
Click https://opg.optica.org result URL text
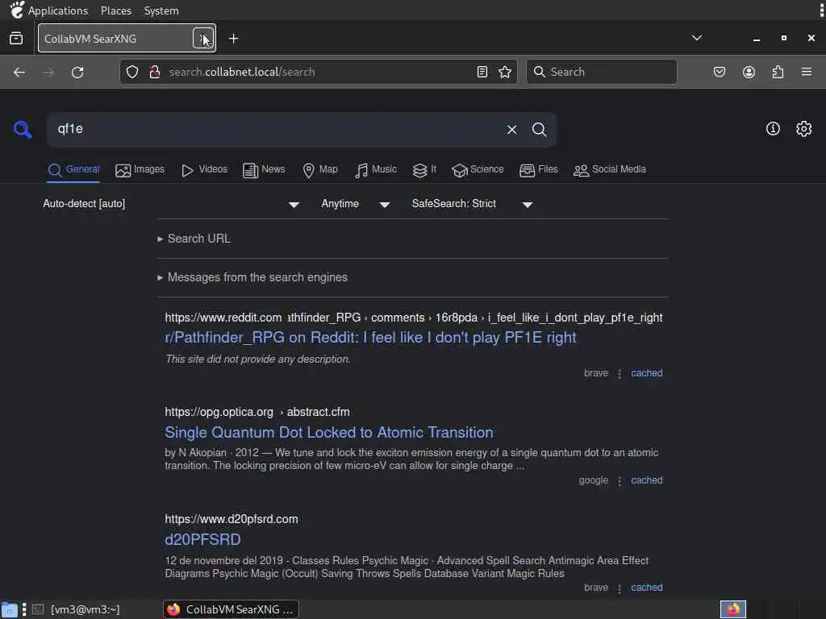[219, 412]
